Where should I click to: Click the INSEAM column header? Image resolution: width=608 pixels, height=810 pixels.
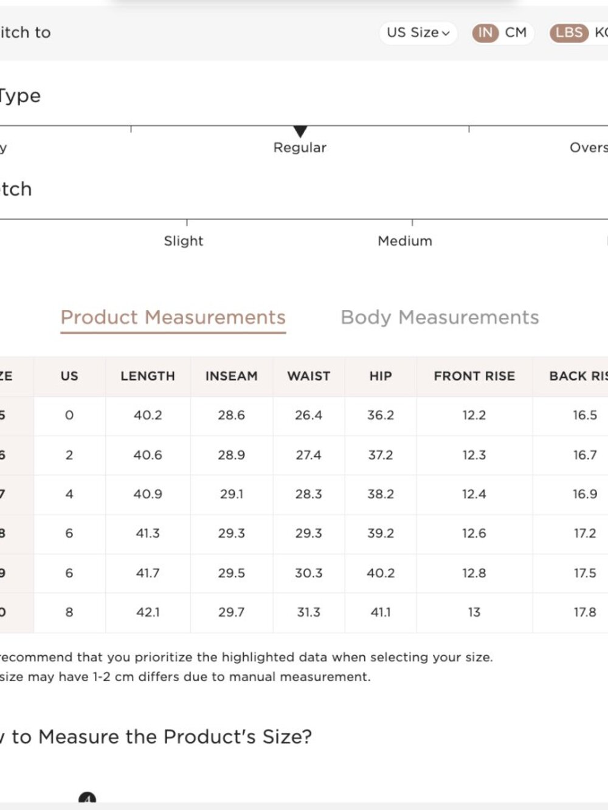232,377
